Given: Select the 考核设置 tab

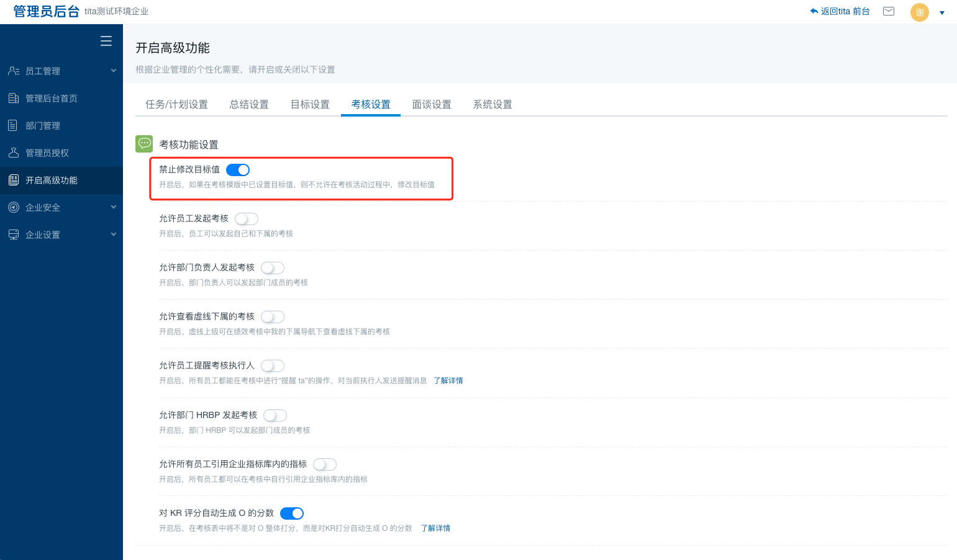Looking at the screenshot, I should coord(371,104).
